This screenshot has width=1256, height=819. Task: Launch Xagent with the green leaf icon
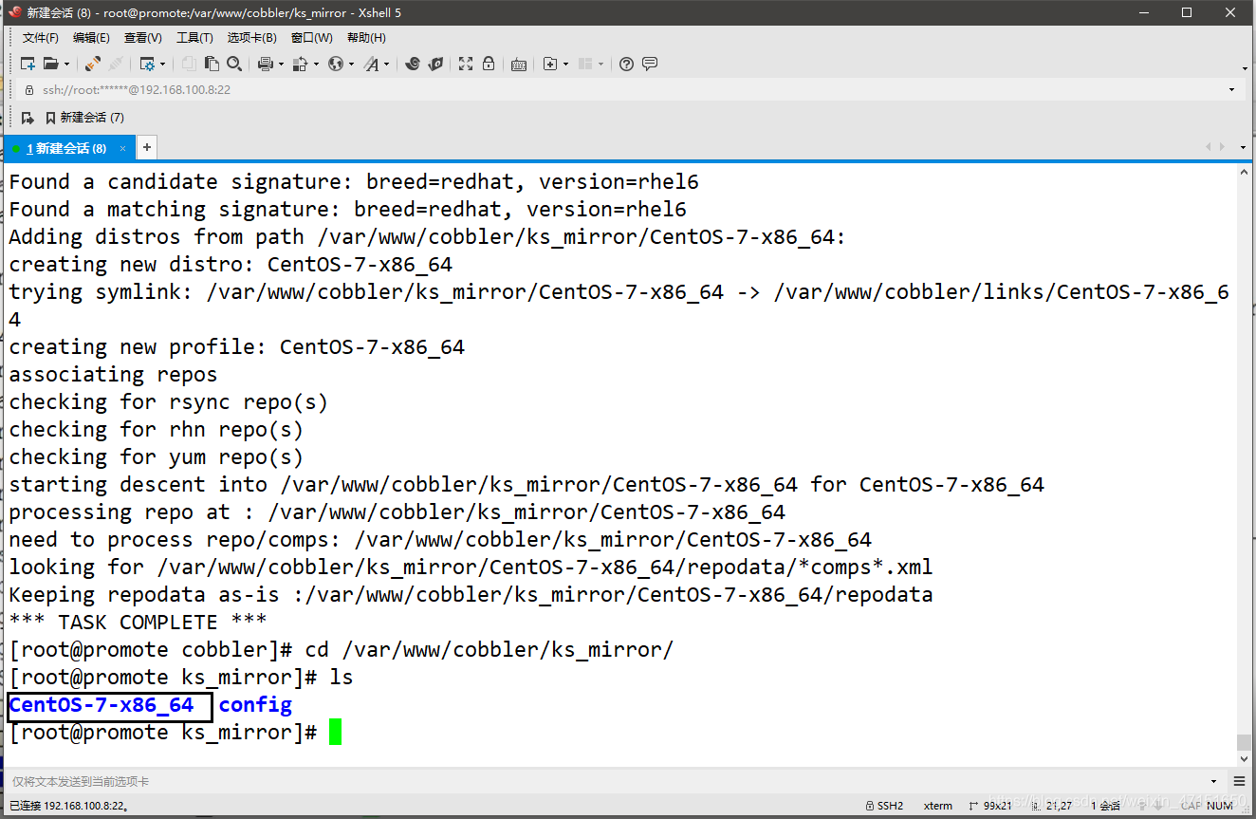coord(435,65)
